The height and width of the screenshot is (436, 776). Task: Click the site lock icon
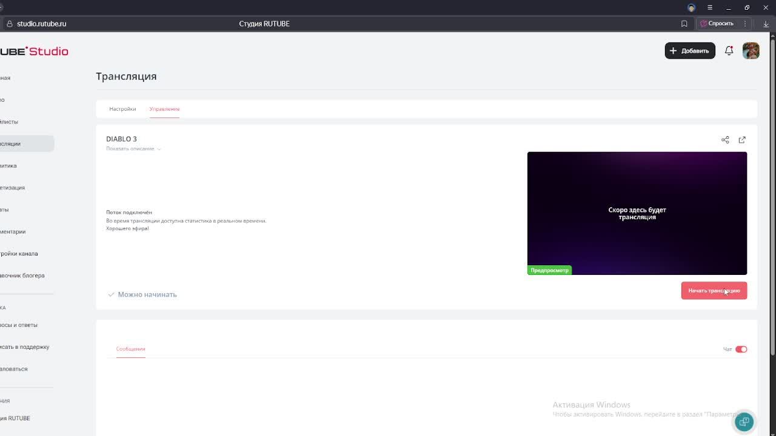click(9, 24)
